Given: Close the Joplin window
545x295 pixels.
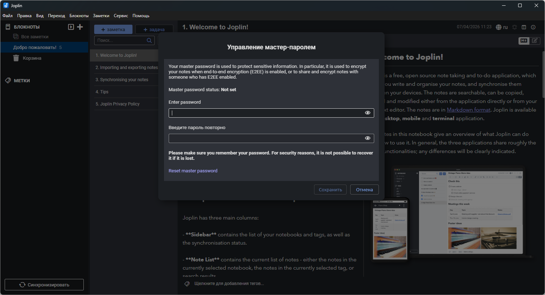Looking at the screenshot, I should 536,5.
